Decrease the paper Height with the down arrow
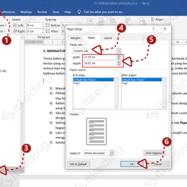Screen dimensions: 187x187 119,64
